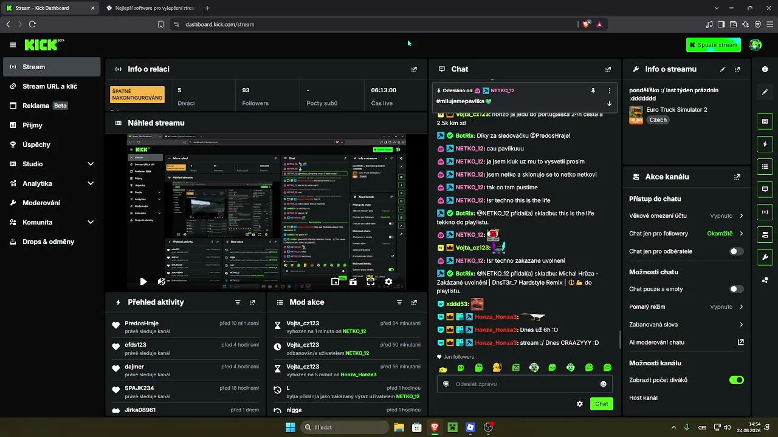Open the profile avatar in the top right

[x=756, y=45]
